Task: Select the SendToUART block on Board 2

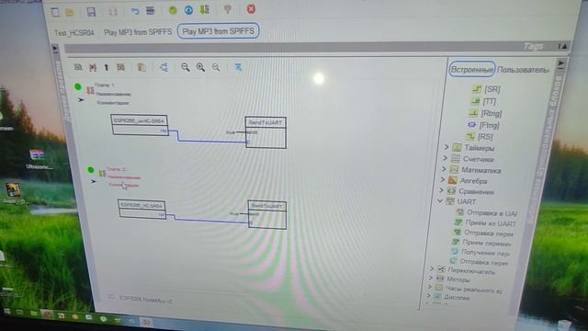Action: 267,214
